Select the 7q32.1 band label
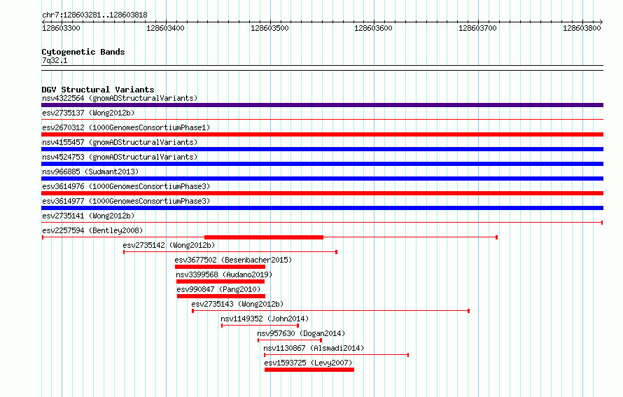 pyautogui.click(x=55, y=61)
